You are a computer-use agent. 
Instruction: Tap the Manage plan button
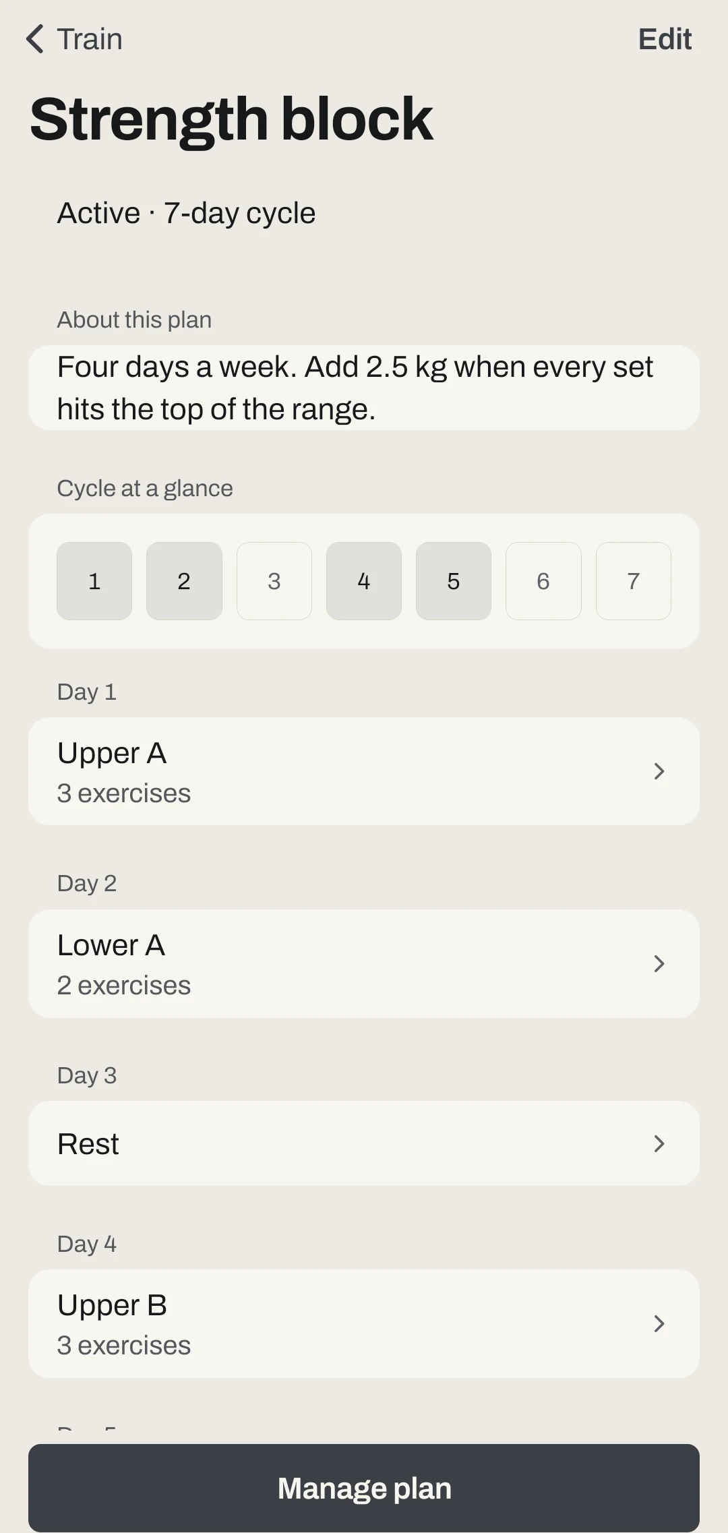(x=364, y=1488)
